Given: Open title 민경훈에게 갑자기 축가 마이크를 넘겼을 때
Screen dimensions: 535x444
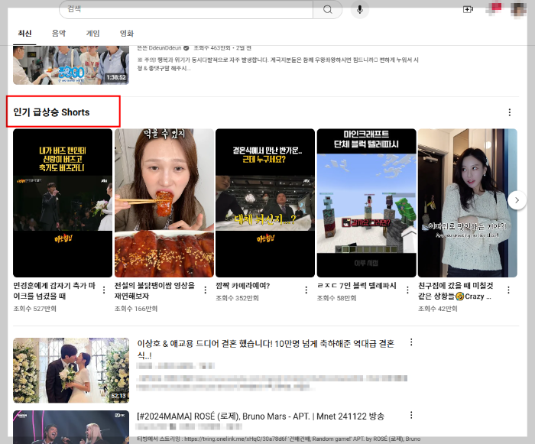Looking at the screenshot, I should coord(54,290).
